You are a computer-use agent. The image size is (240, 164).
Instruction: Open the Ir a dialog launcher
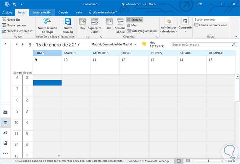(101, 37)
